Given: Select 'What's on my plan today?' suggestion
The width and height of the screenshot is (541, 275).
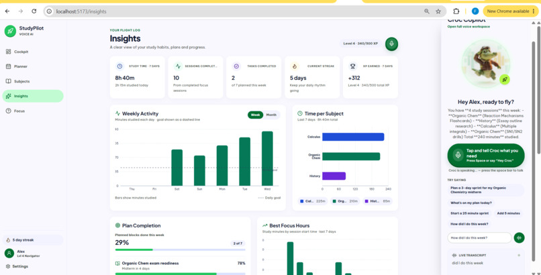Looking at the screenshot, I should (x=471, y=203).
